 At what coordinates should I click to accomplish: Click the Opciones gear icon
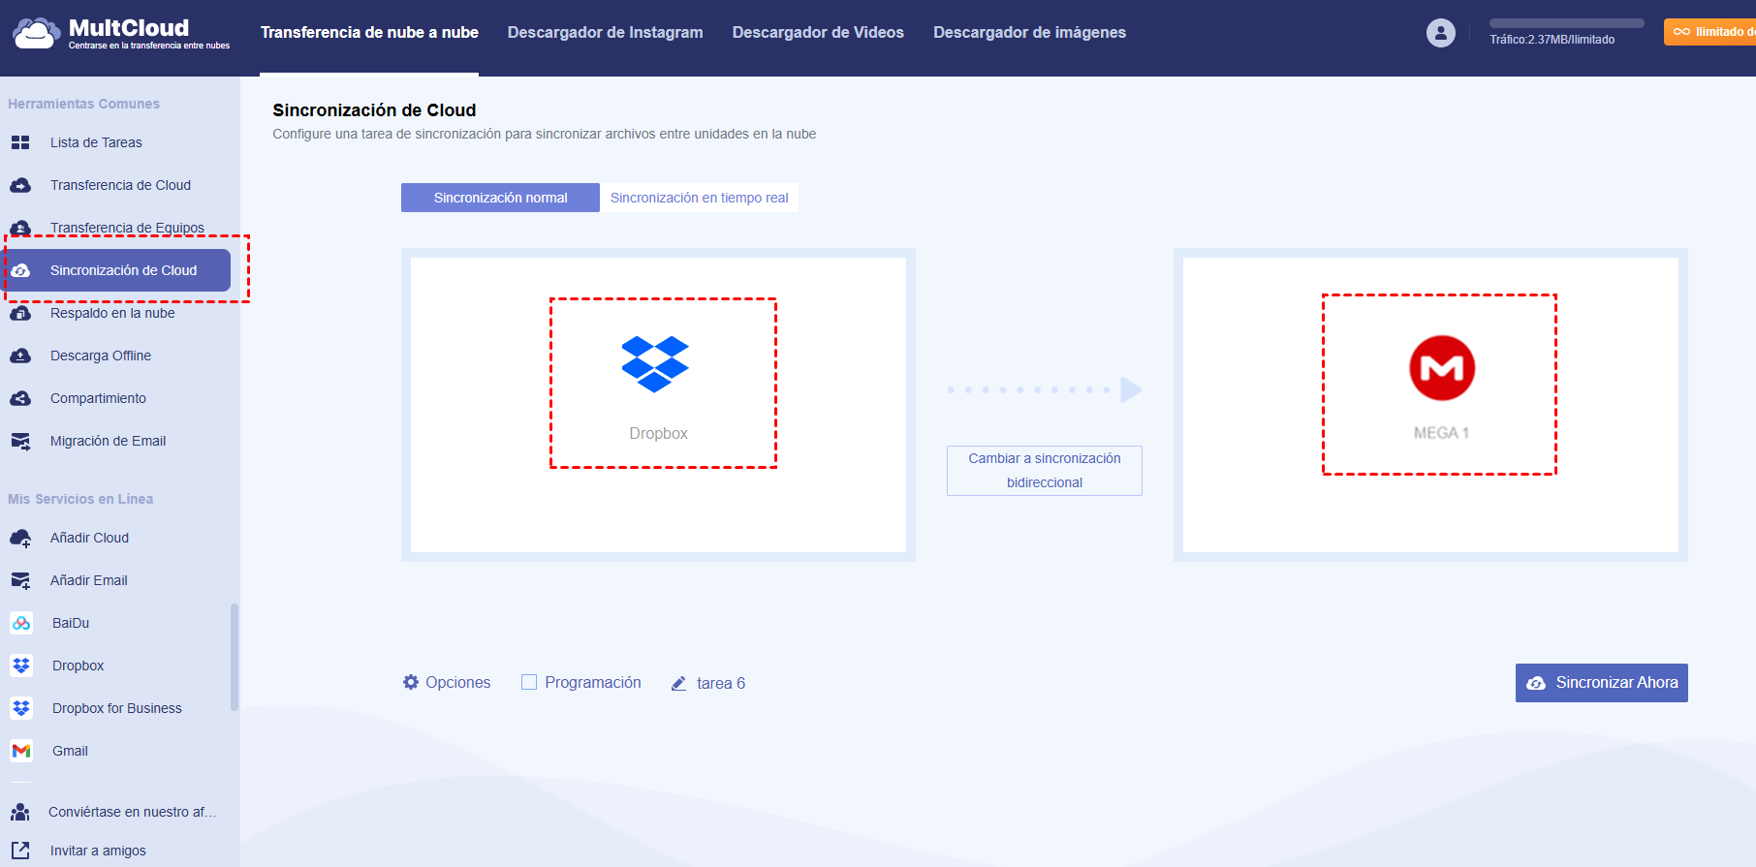tap(411, 682)
